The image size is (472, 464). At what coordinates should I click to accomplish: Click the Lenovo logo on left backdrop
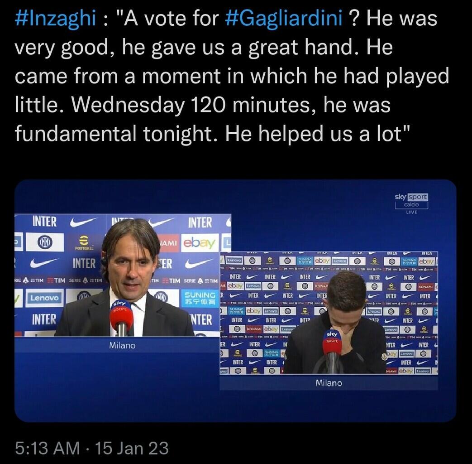44,298
